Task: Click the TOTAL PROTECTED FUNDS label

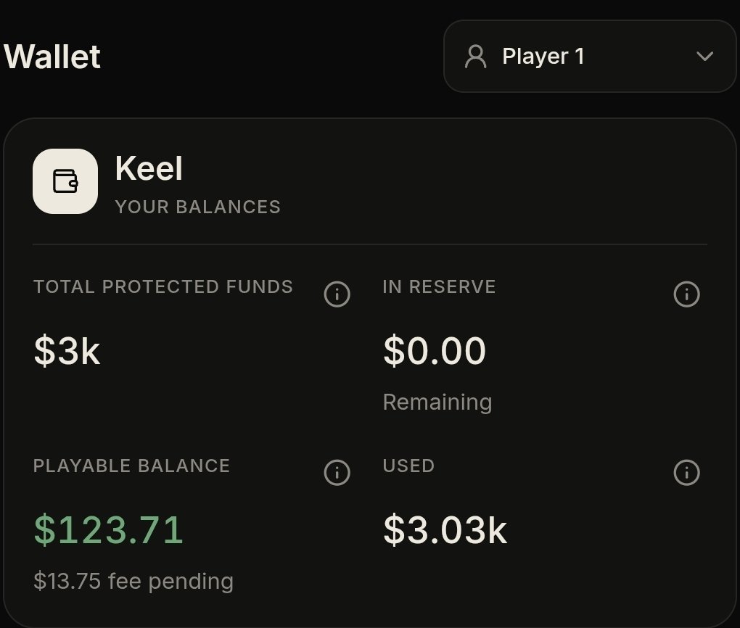Action: [163, 287]
